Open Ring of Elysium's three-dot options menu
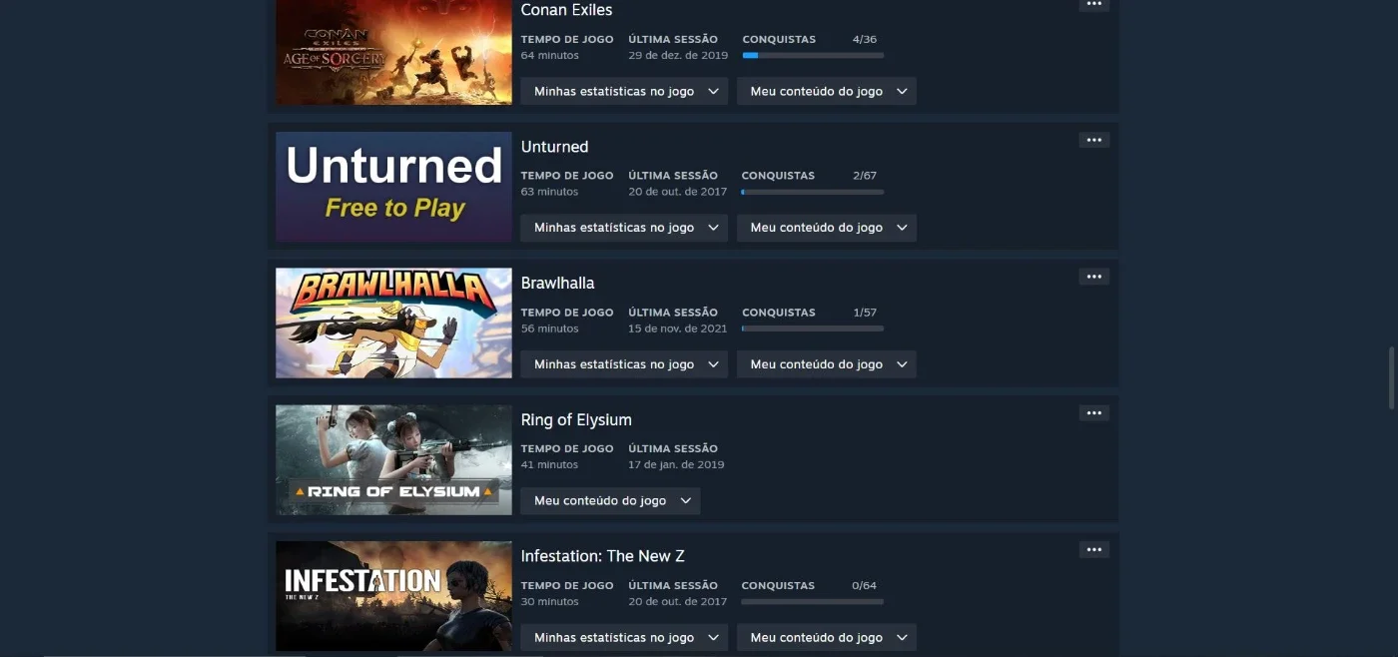This screenshot has width=1398, height=657. pyautogui.click(x=1094, y=413)
